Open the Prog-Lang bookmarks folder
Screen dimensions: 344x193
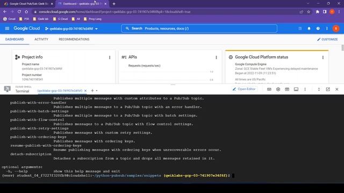(92, 19)
